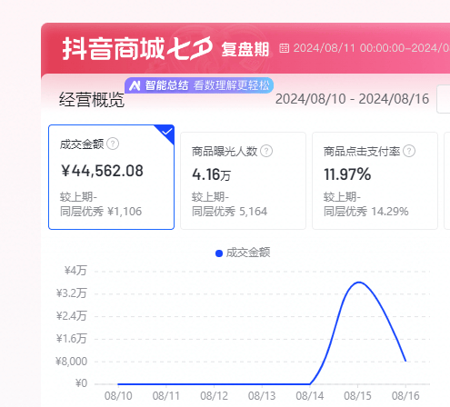Click the 经营概览 section title
This screenshot has width=450, height=407.
pyautogui.click(x=92, y=100)
